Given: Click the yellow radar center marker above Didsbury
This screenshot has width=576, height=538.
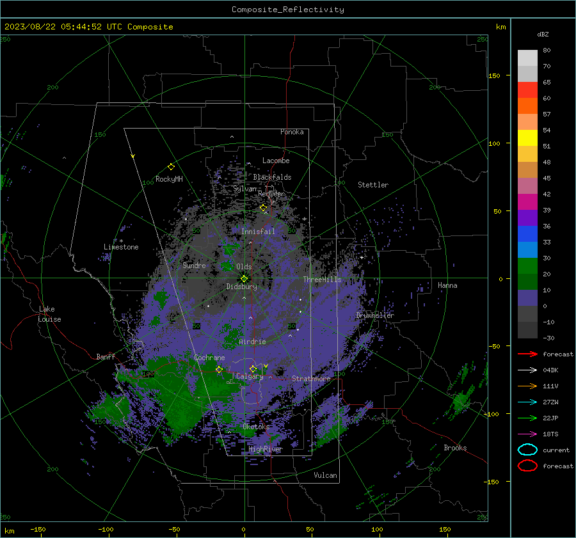Looking at the screenshot, I should tap(244, 278).
